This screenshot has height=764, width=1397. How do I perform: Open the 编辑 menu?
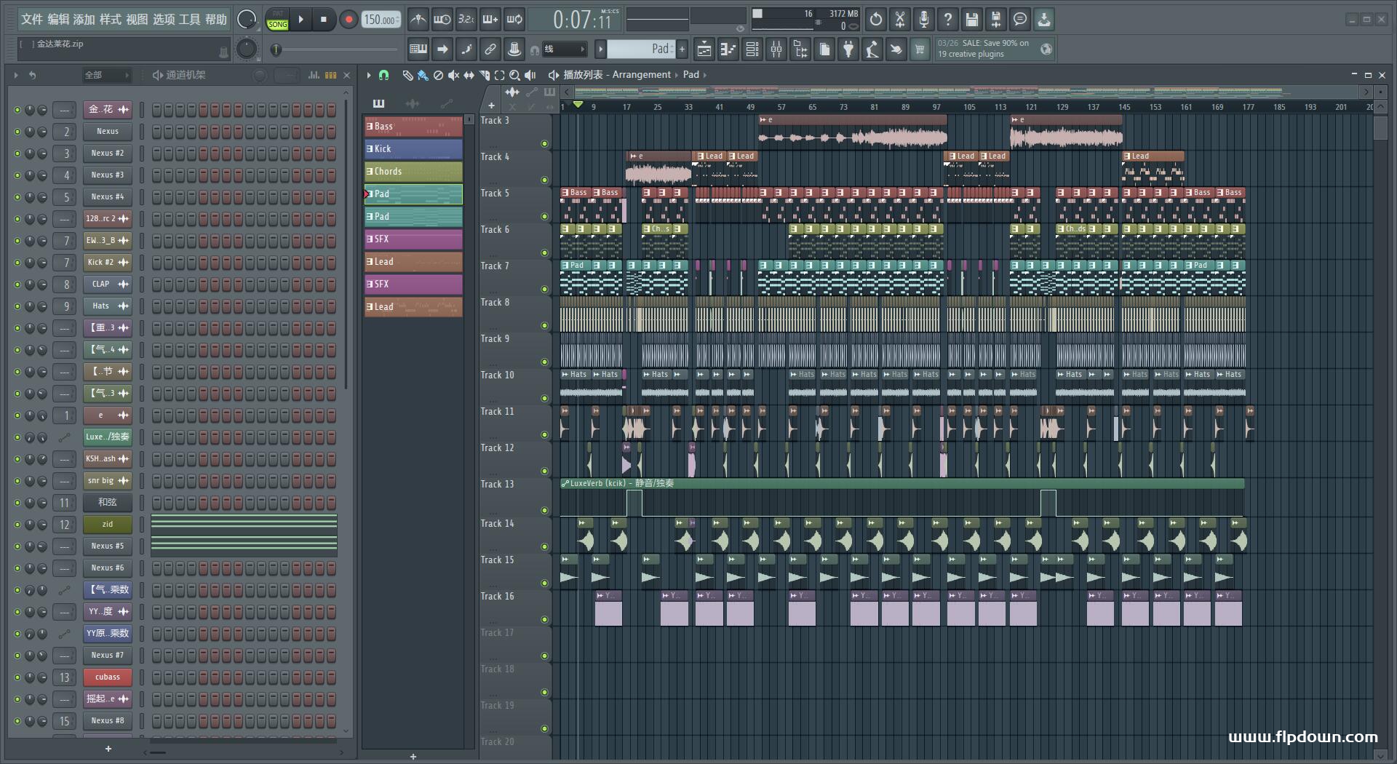(58, 20)
